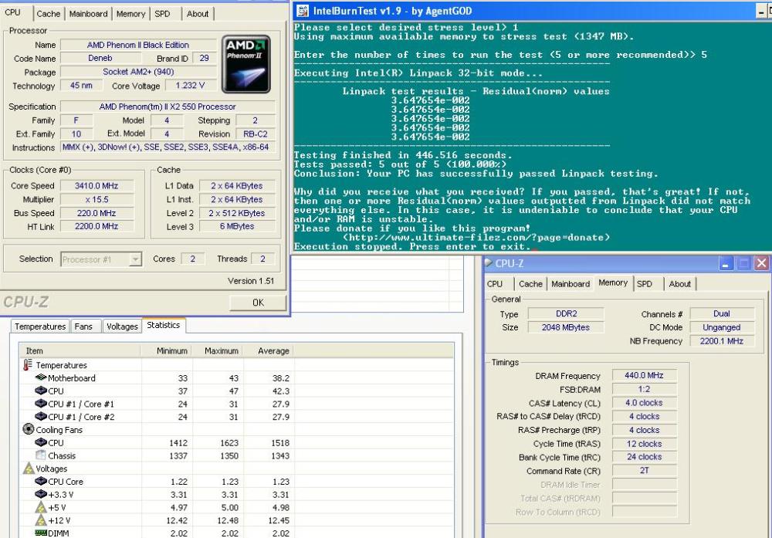Click the Bus Speed value 220.0 MHz
Image resolution: width=772 pixels, height=538 pixels.
click(x=96, y=213)
